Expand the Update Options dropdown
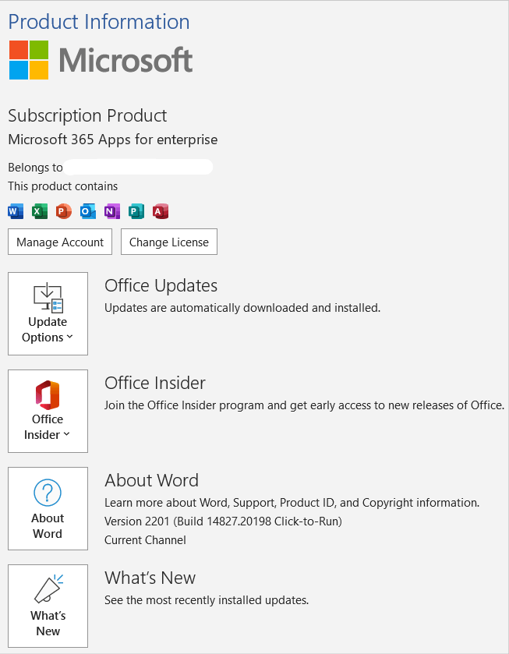The height and width of the screenshot is (654, 509). point(48,313)
